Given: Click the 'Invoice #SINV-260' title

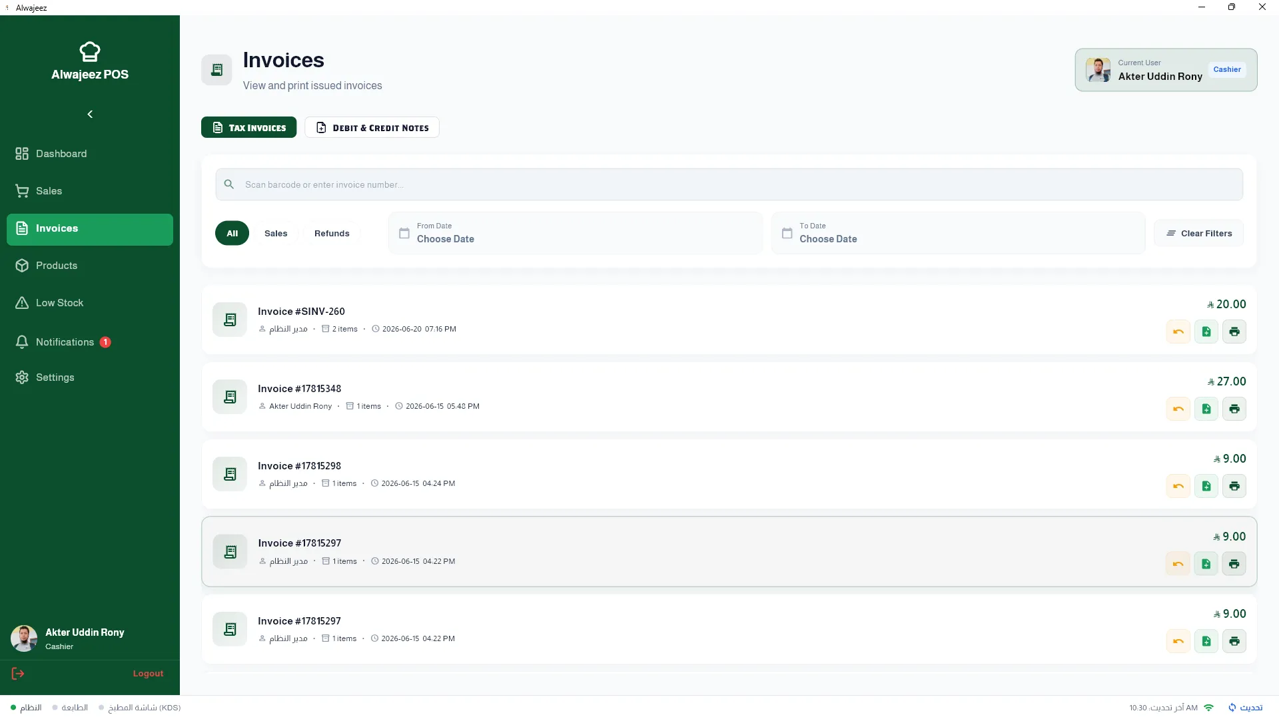Looking at the screenshot, I should click(x=301, y=312).
